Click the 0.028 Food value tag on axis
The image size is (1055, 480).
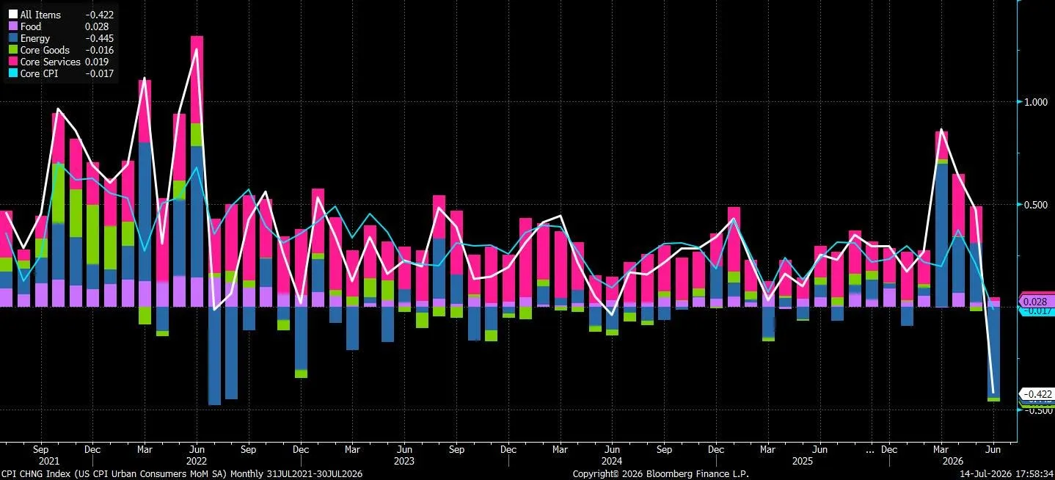click(1035, 302)
